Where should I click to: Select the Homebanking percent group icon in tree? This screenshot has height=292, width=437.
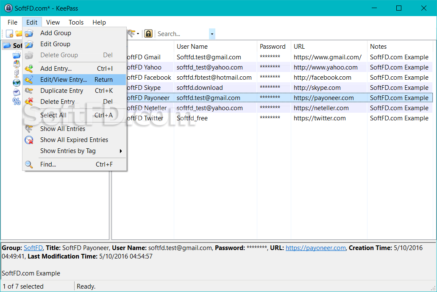point(17,101)
